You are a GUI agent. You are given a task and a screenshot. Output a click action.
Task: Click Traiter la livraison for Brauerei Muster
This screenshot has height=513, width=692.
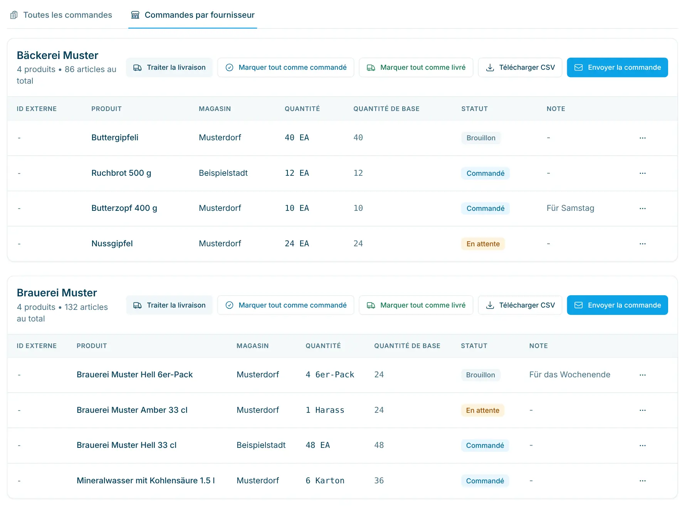click(x=169, y=305)
